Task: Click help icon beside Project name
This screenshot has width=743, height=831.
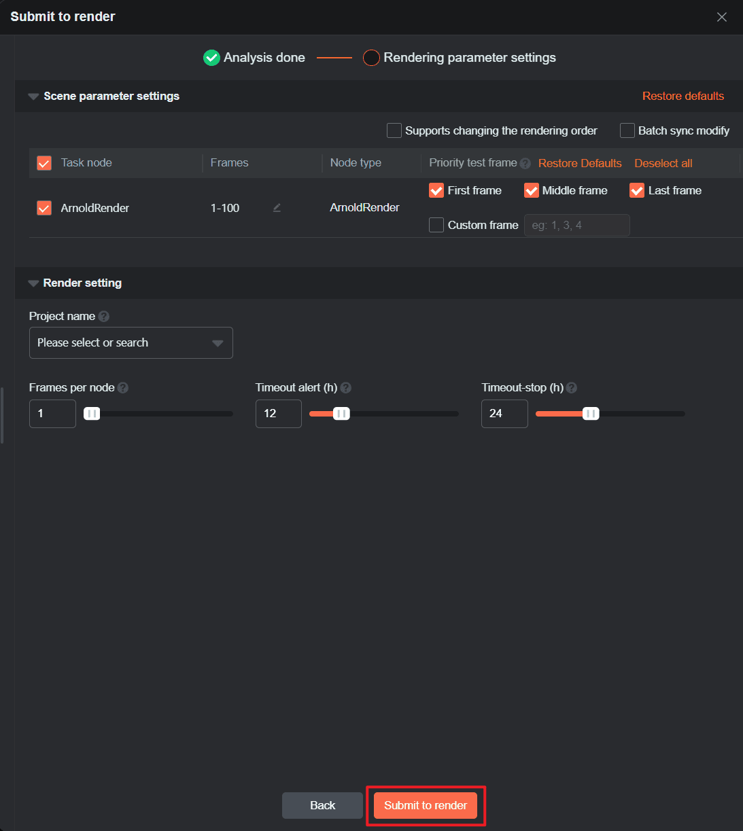Action: tap(103, 316)
